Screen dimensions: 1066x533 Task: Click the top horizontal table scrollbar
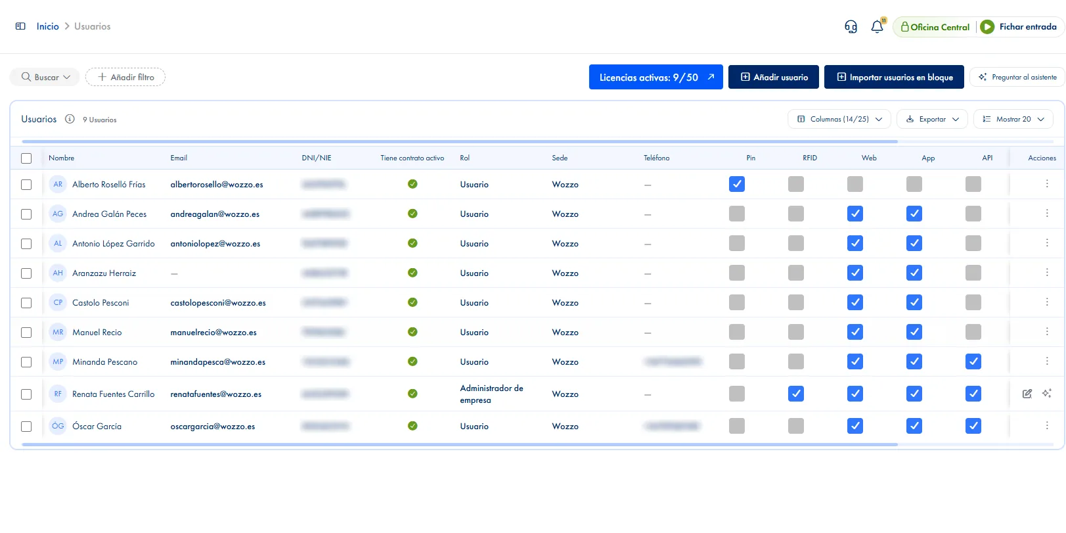click(460, 141)
